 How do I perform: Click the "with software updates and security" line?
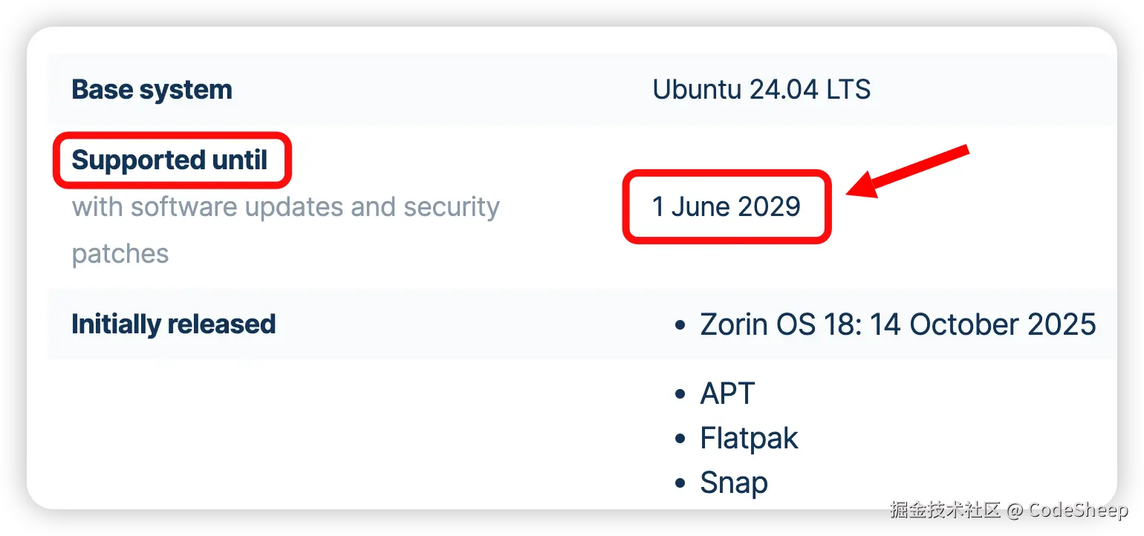coord(286,206)
